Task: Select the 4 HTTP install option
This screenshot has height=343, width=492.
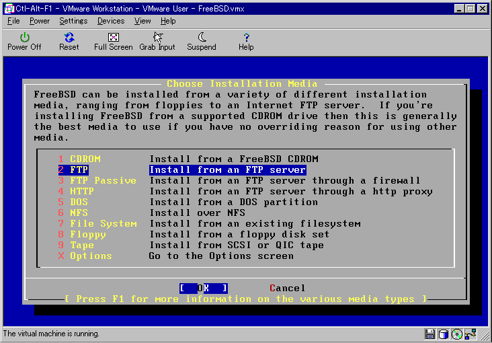Action: 76,191
